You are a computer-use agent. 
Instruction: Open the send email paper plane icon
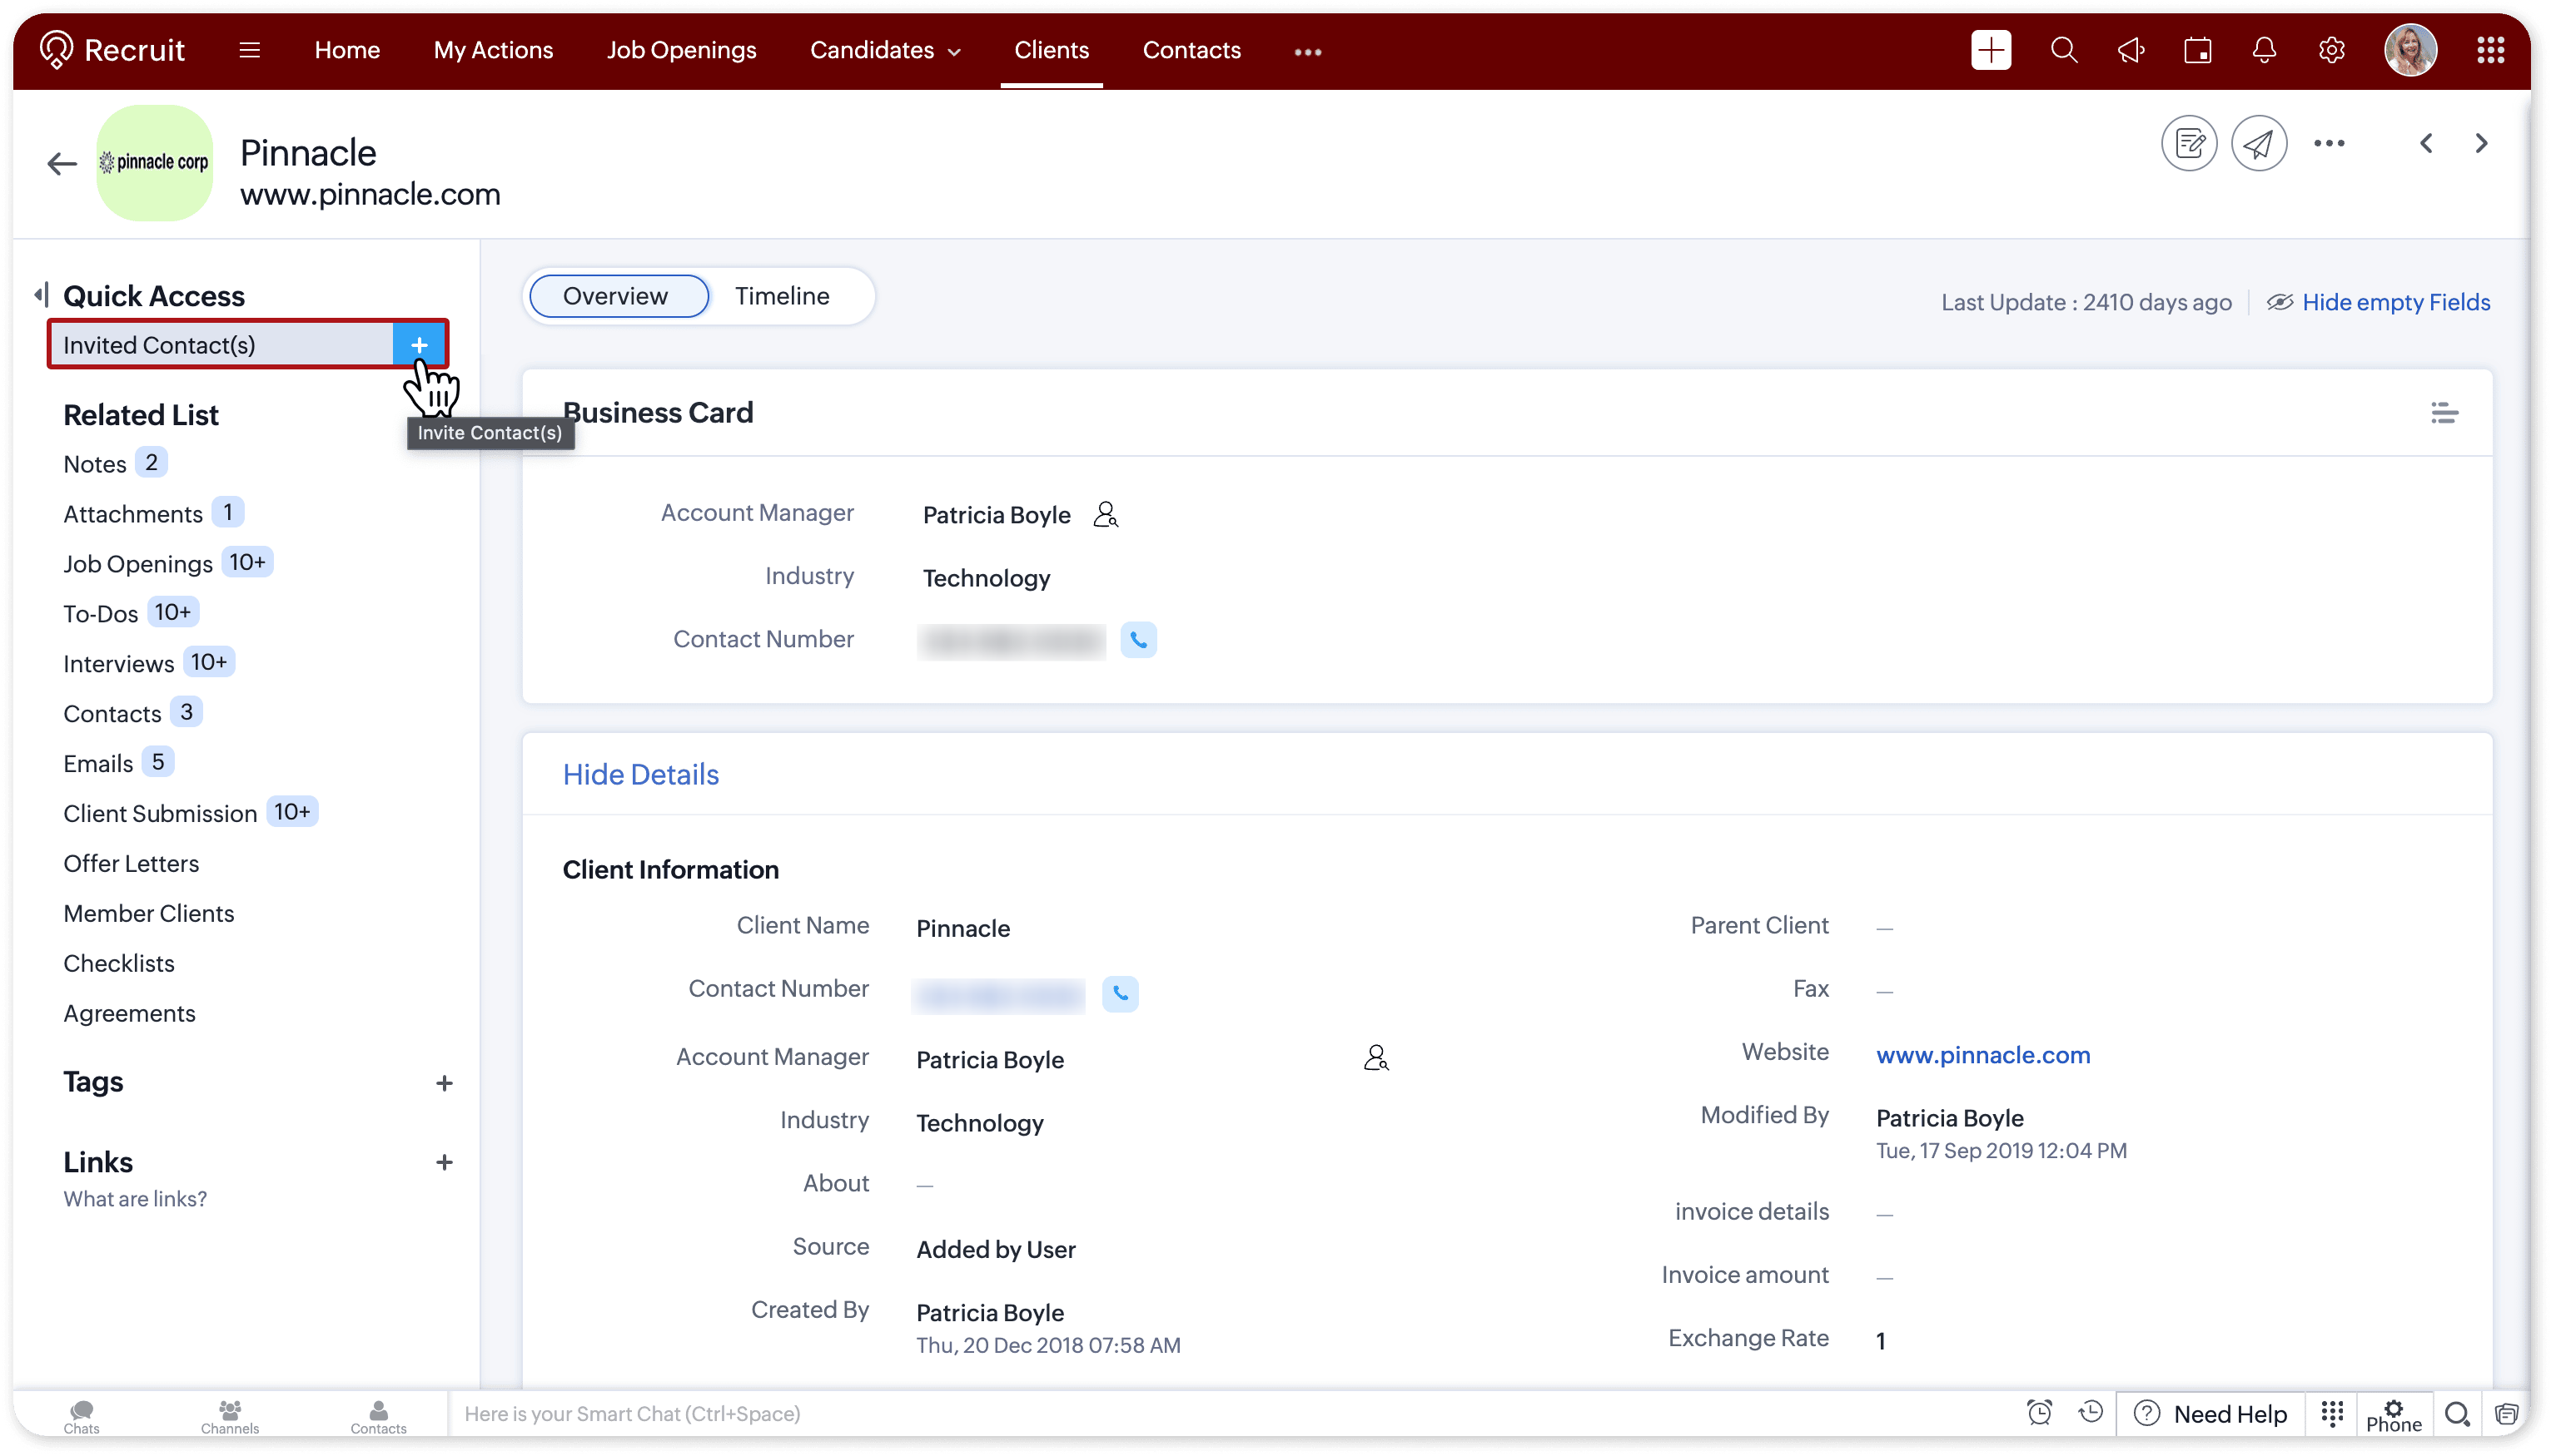2258,144
